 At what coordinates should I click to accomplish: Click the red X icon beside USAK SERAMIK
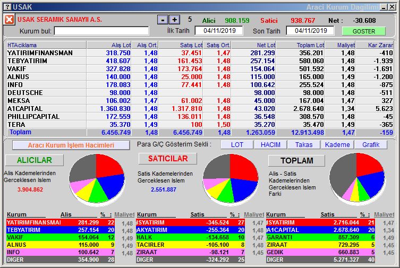click(x=9, y=20)
